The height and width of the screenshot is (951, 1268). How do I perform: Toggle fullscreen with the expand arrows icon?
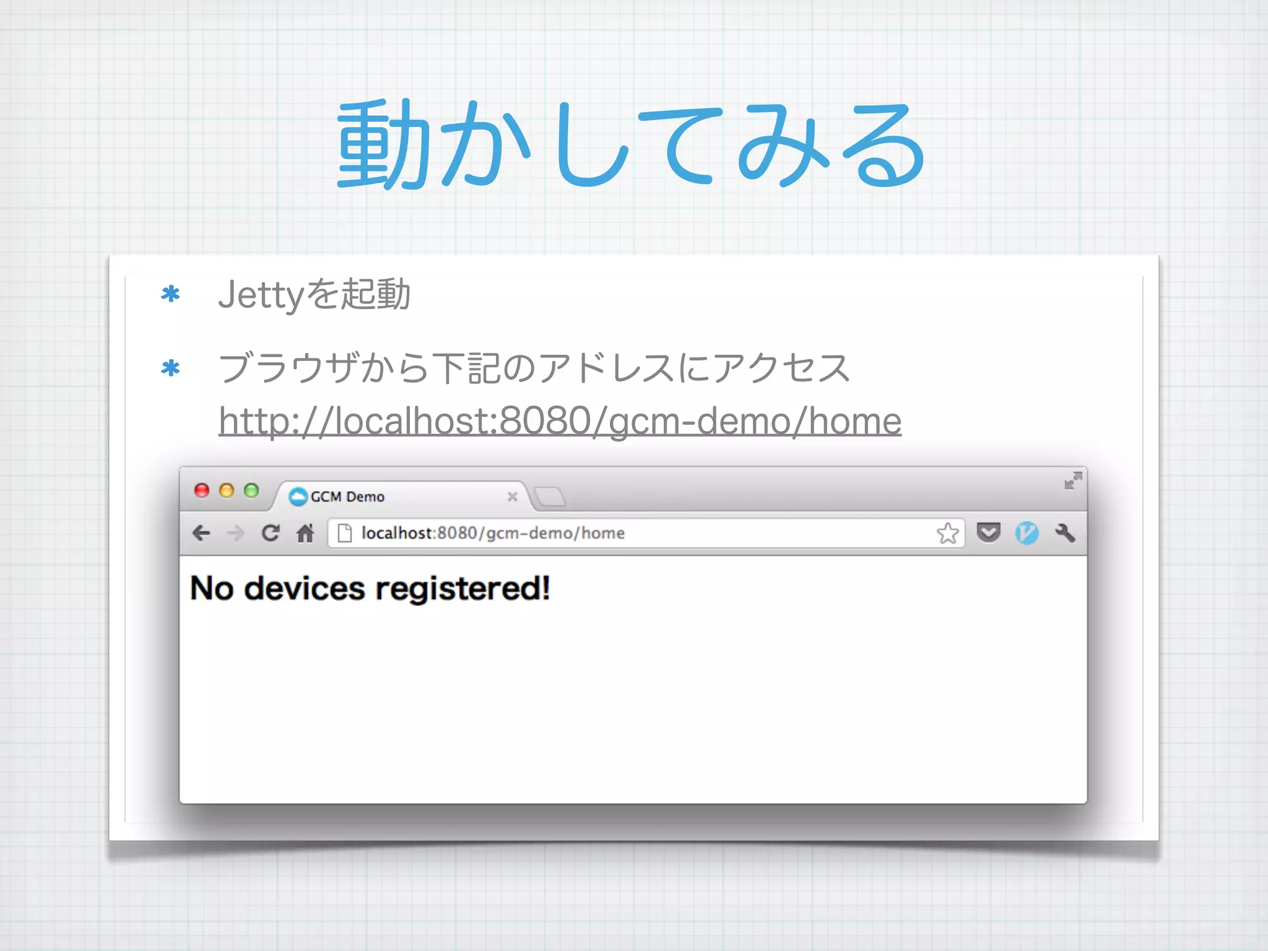pos(1073,480)
